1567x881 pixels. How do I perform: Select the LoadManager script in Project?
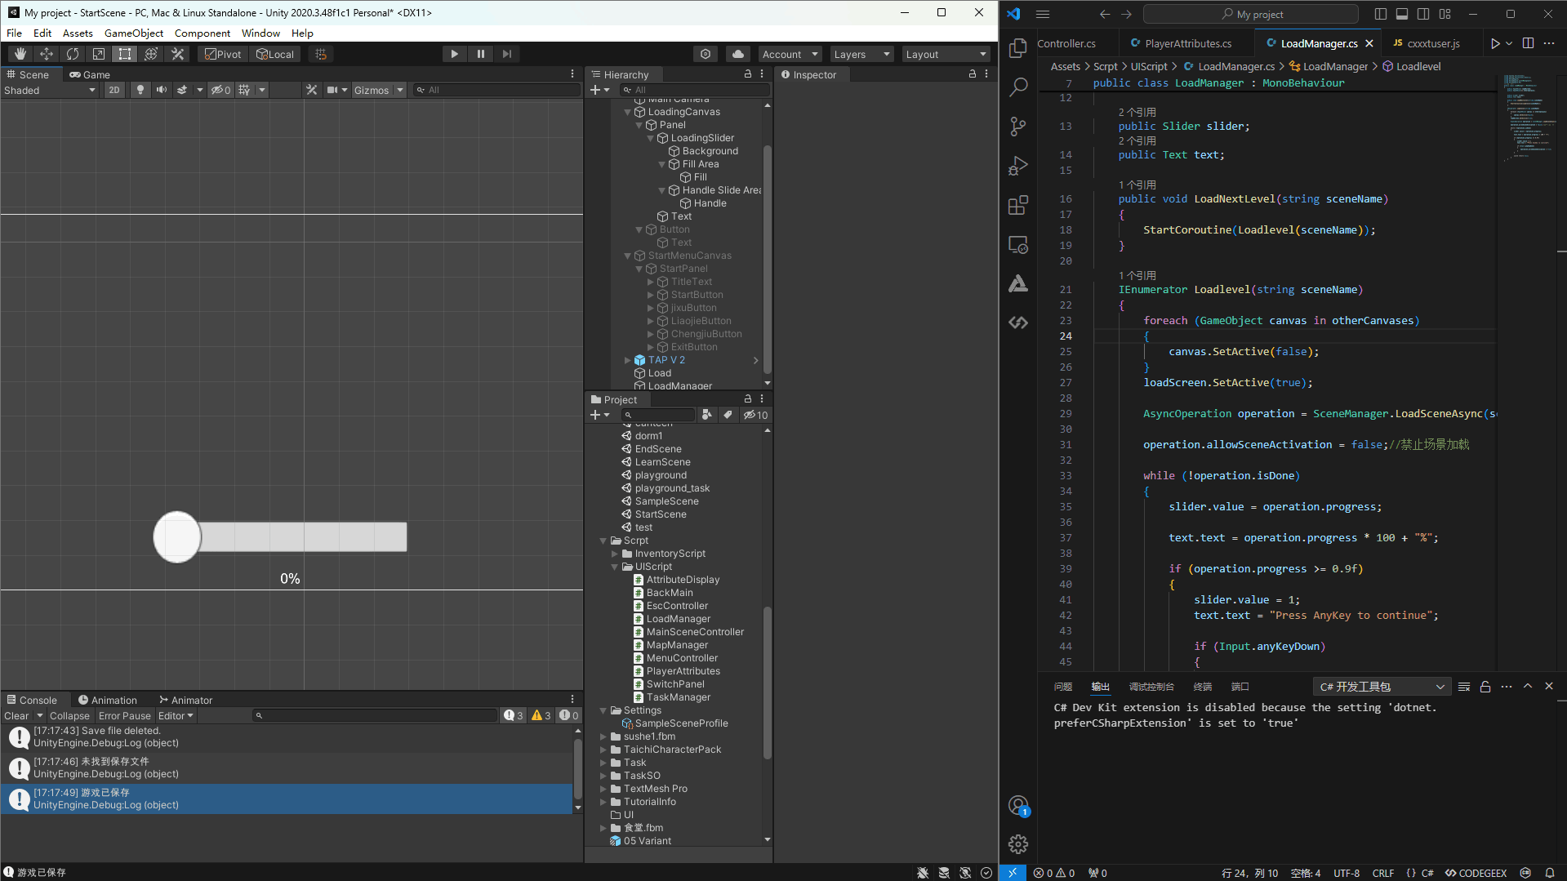[x=678, y=619]
